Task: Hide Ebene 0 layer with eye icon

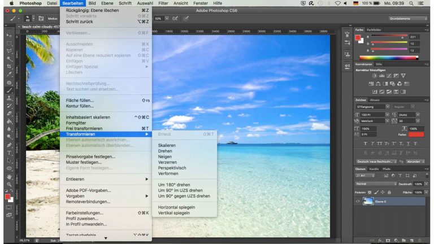Action: tap(358, 201)
